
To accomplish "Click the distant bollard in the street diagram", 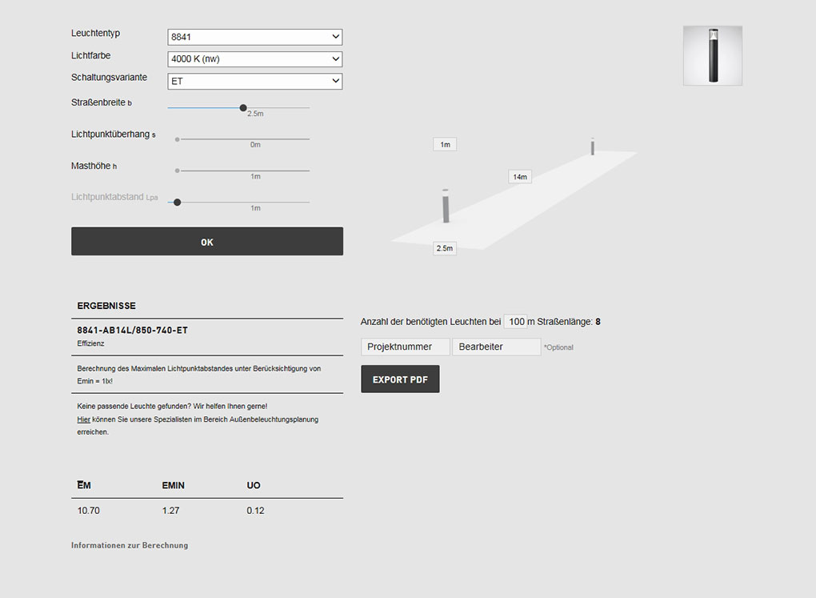I will click(x=593, y=146).
